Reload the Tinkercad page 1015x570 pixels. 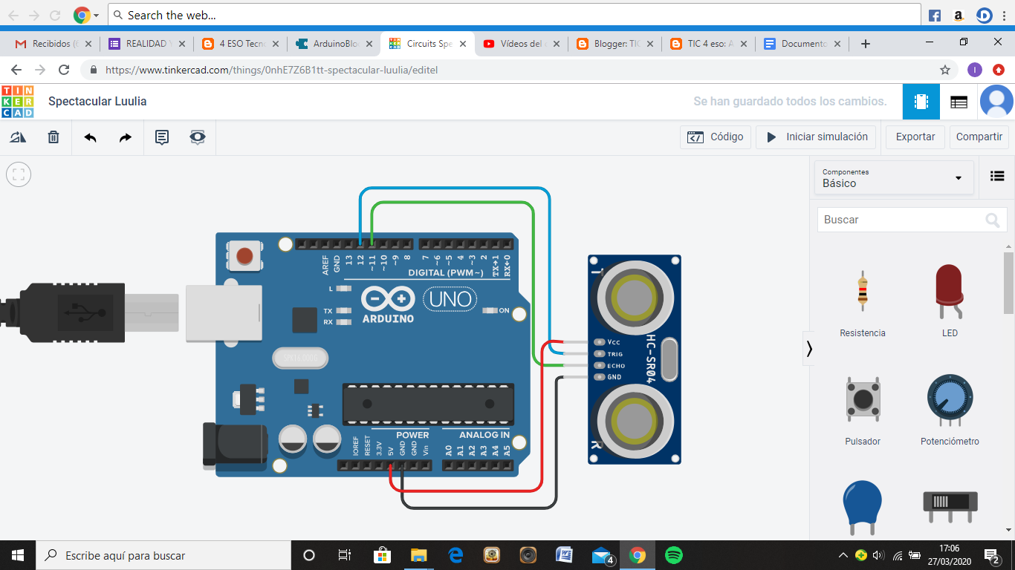[x=64, y=70]
